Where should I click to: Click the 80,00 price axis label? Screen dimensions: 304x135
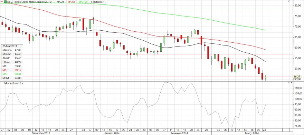click(x=297, y=6)
